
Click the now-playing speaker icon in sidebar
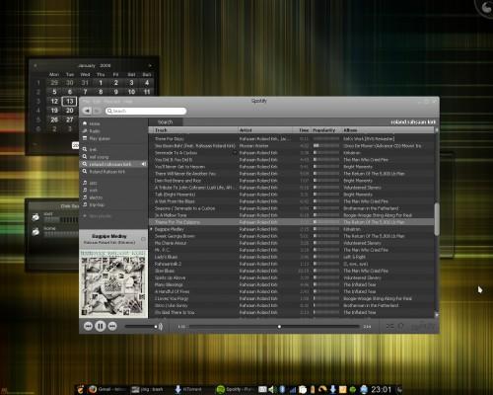click(x=144, y=164)
